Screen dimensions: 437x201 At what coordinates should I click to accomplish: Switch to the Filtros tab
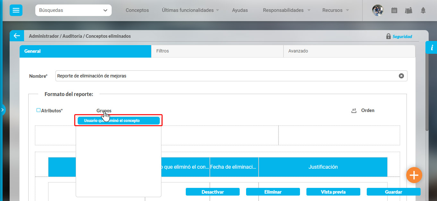[217, 51]
